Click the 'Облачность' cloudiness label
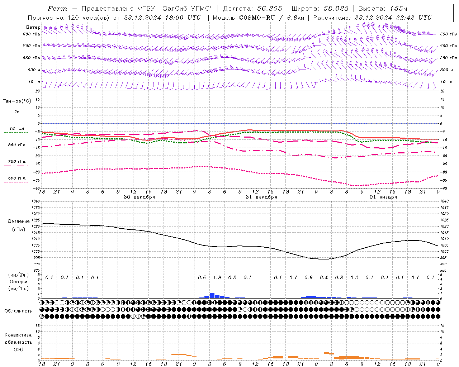Image resolution: width=459 pixels, height=367 pixels. tap(18, 311)
